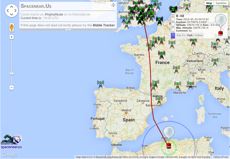Screen dimensions: 230x159
Task: Click the zoom slider handle
Action: [x=12, y=73]
